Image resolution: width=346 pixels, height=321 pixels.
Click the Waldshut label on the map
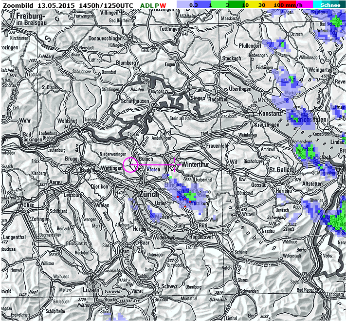click(x=67, y=121)
